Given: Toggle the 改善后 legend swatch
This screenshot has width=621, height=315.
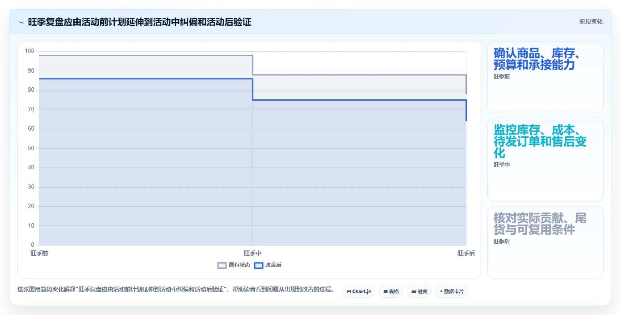Looking at the screenshot, I should point(258,265).
